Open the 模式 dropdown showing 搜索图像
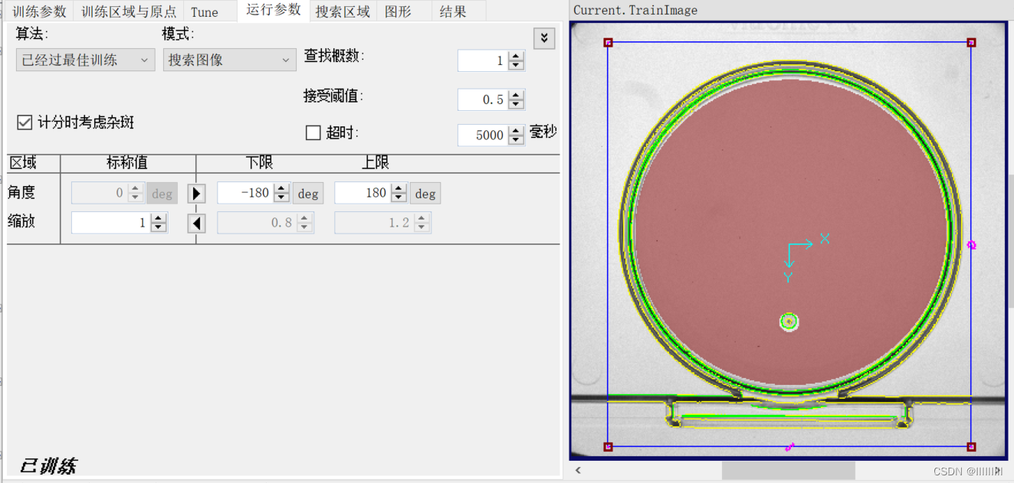 [x=228, y=59]
